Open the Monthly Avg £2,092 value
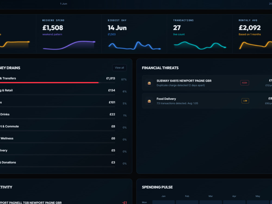272x204 pixels. [x=250, y=28]
